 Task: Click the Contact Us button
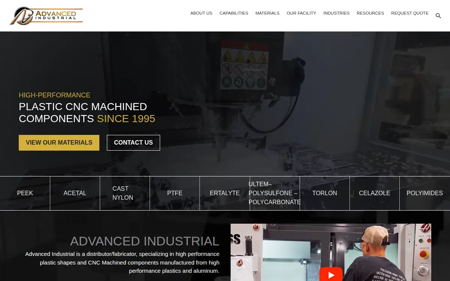pyautogui.click(x=133, y=143)
